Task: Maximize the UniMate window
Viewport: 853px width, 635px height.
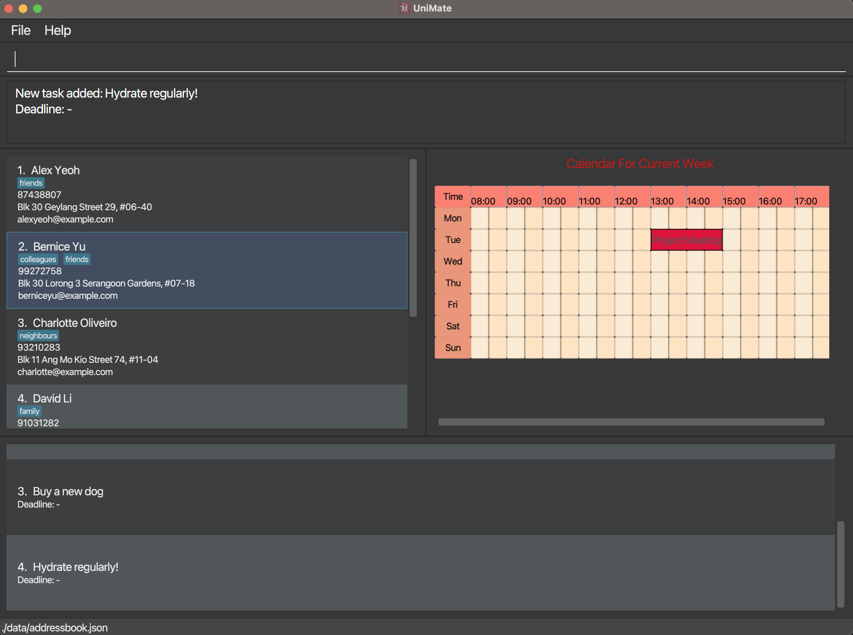Action: tap(37, 8)
